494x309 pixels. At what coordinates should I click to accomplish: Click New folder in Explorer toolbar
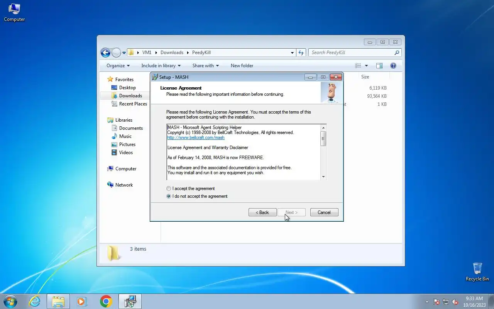pos(242,66)
